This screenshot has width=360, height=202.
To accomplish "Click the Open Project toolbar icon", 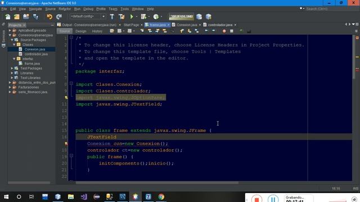I will point(26,17).
